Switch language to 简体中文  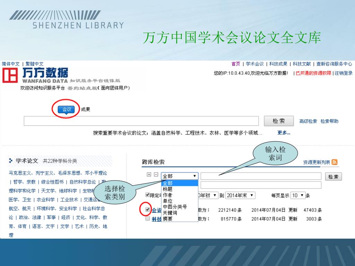coord(11,64)
